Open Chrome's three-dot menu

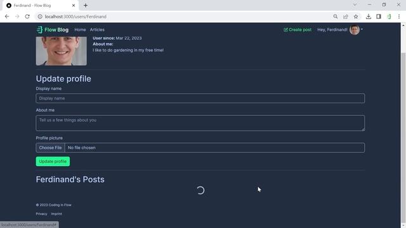(x=399, y=16)
